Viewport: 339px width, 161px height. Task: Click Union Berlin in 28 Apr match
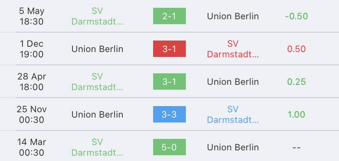point(233,82)
